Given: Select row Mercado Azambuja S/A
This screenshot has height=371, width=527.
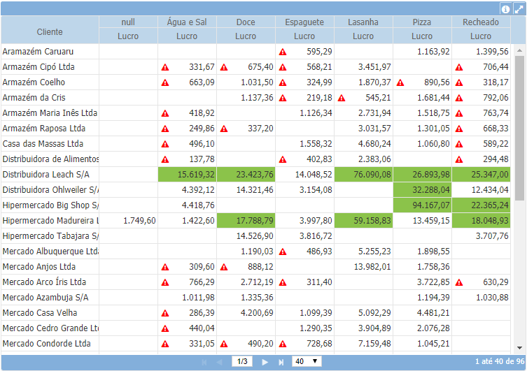Looking at the screenshot, I should [255, 297].
